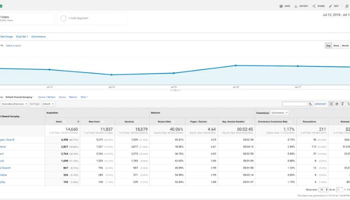Click the Jul 16 data point on graph
Screen dimensions: 350x200
(x=235, y=65)
